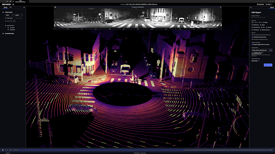275x154 pixels.
Task: Click the POINT CLOUD section header
Action: [x=9, y=12]
